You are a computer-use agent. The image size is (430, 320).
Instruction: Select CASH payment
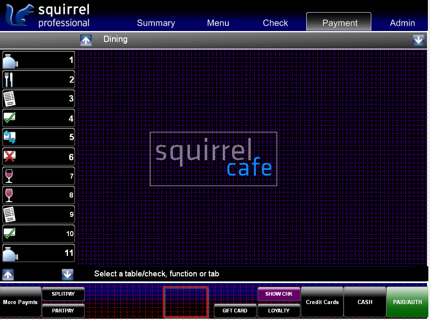point(365,302)
